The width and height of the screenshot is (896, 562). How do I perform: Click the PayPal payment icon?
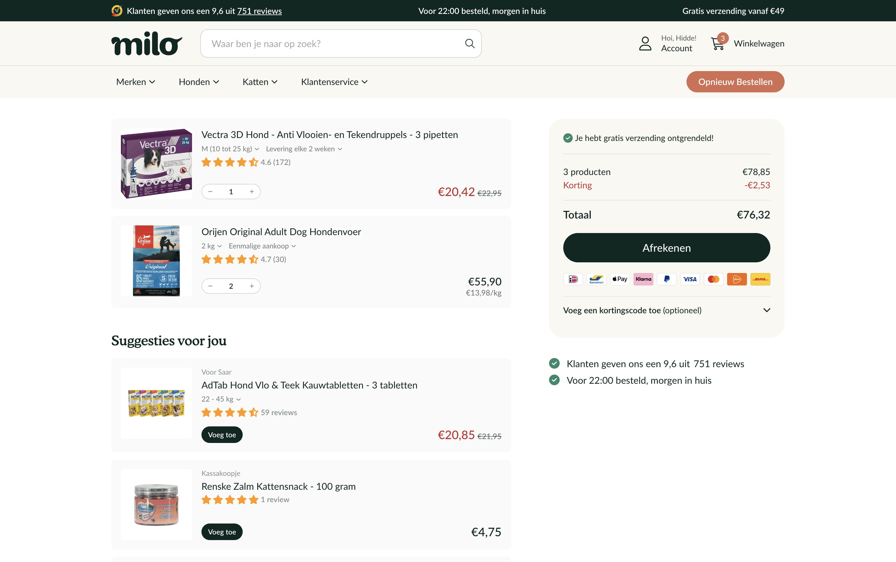click(x=666, y=279)
